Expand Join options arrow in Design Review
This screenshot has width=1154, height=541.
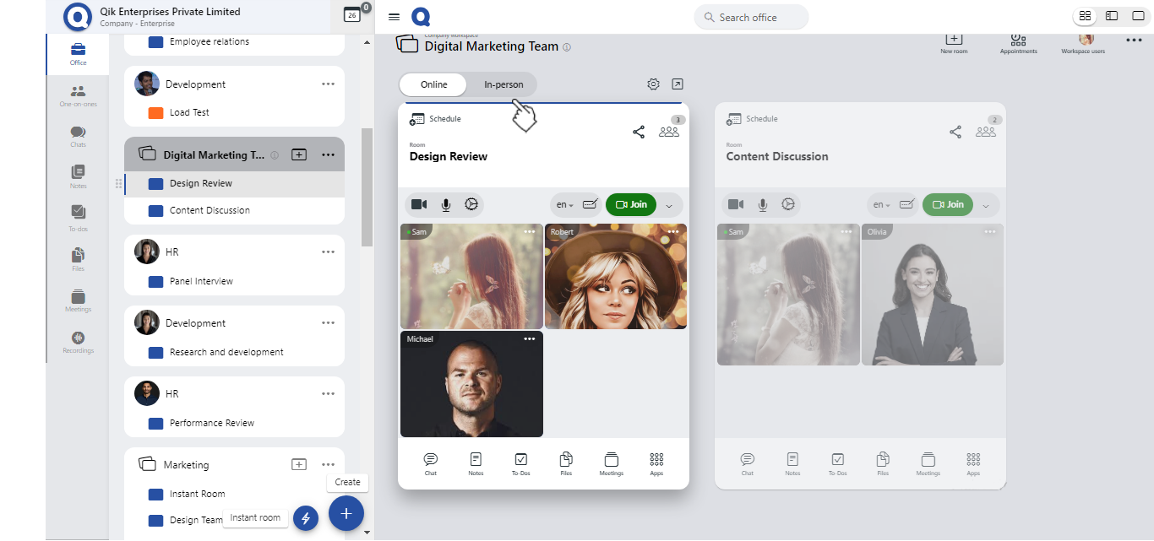click(x=669, y=205)
